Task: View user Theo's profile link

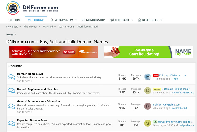Action: [175, 79]
